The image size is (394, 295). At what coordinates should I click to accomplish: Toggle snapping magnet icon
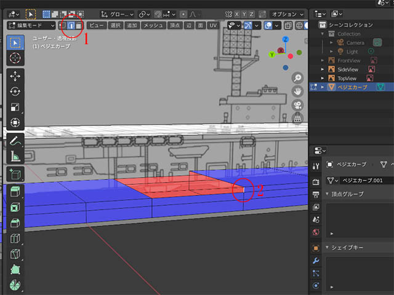(x=158, y=14)
